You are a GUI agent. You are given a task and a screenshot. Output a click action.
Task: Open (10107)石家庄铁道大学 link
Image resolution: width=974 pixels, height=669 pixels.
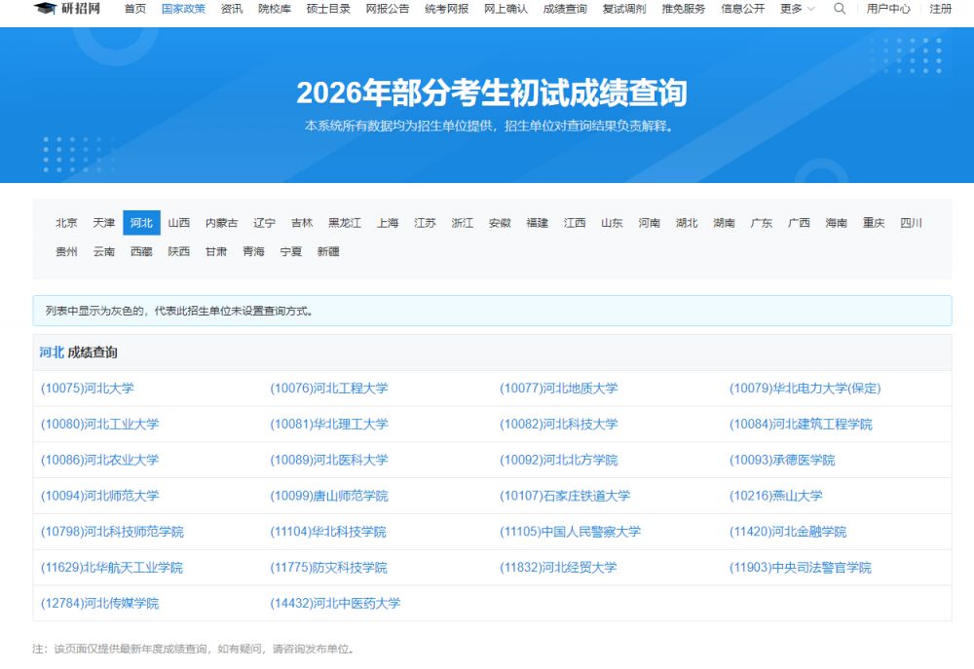coord(565,496)
